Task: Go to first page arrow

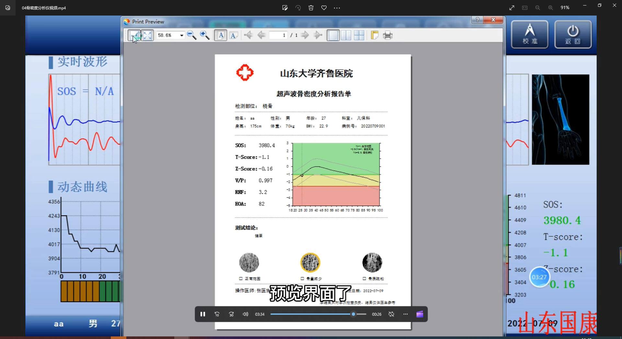Action: tap(248, 35)
